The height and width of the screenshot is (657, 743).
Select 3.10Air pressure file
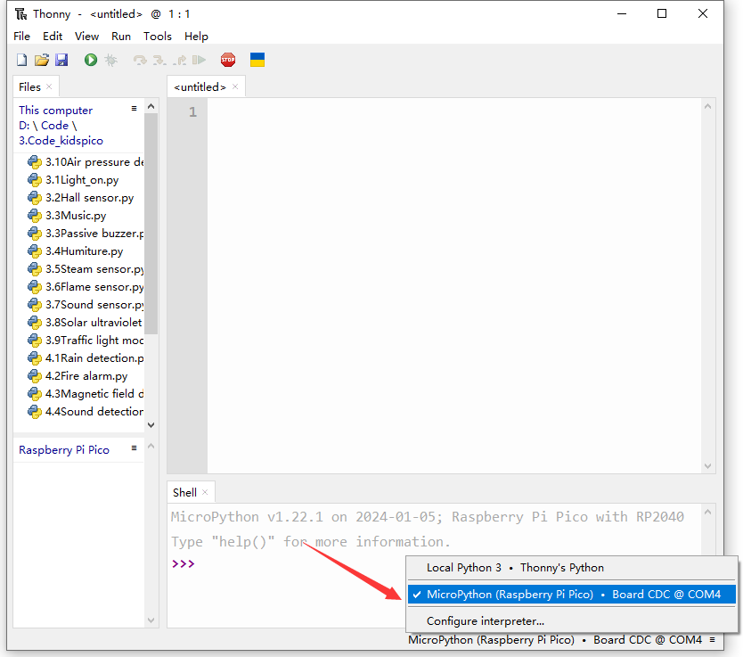click(86, 162)
